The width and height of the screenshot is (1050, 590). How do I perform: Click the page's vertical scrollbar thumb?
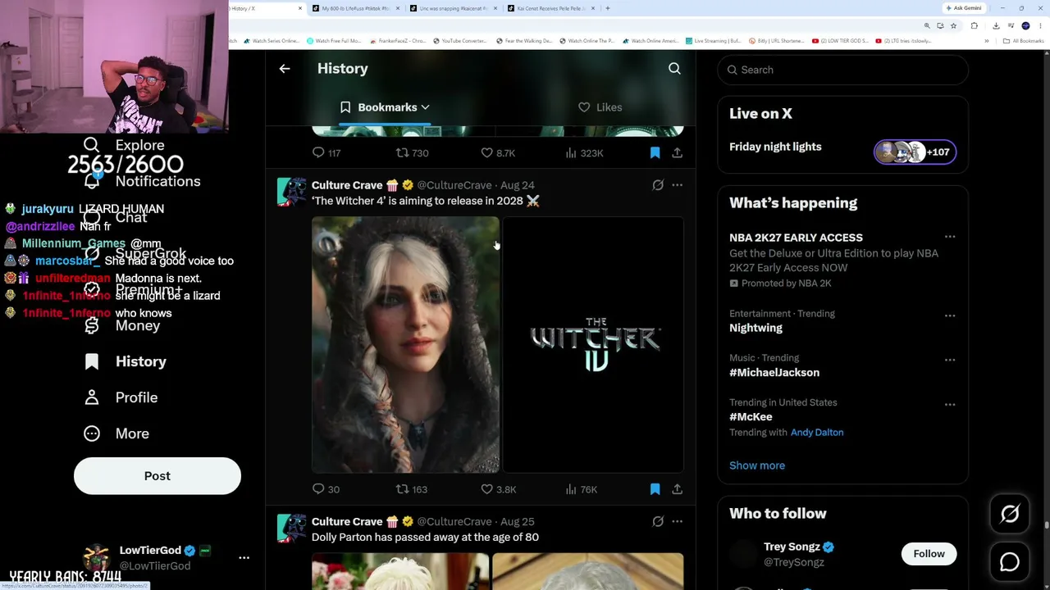pyautogui.click(x=1046, y=525)
